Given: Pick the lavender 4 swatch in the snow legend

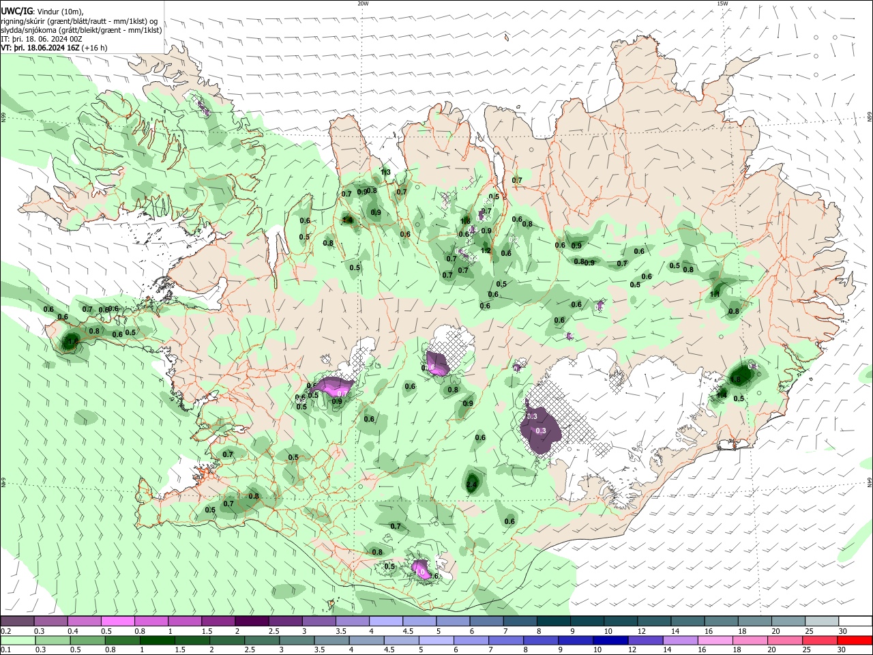Looking at the screenshot, I should click(386, 622).
